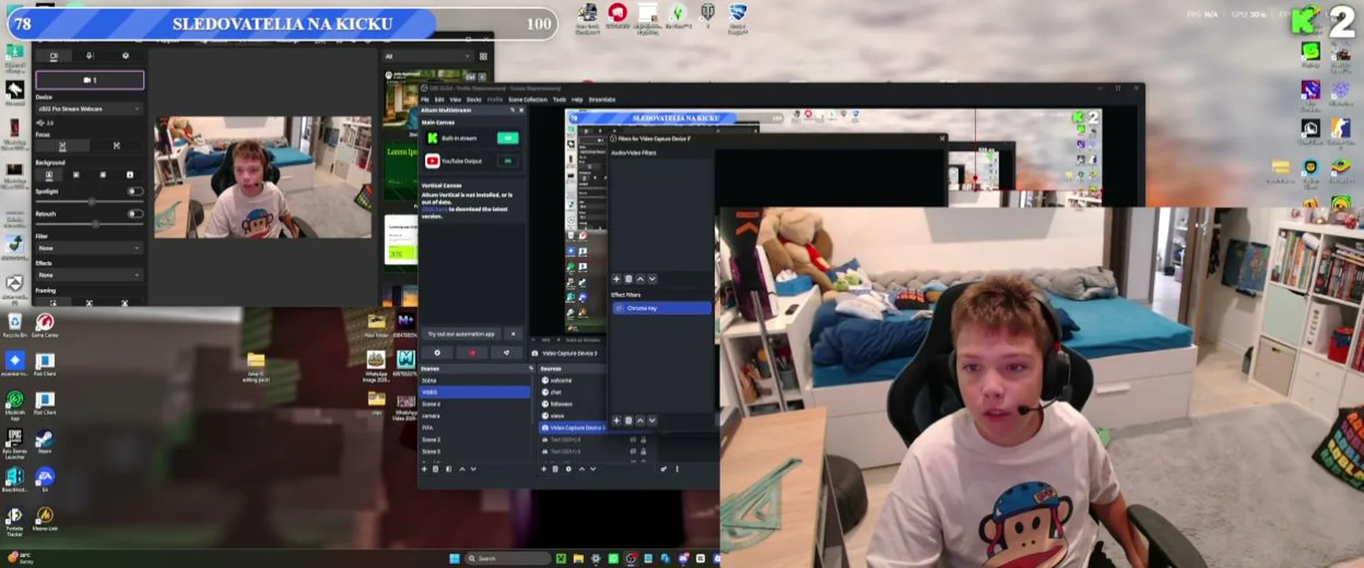This screenshot has width=1364, height=568.
Task: Open the OBS Docks menu
Action: coord(474,99)
